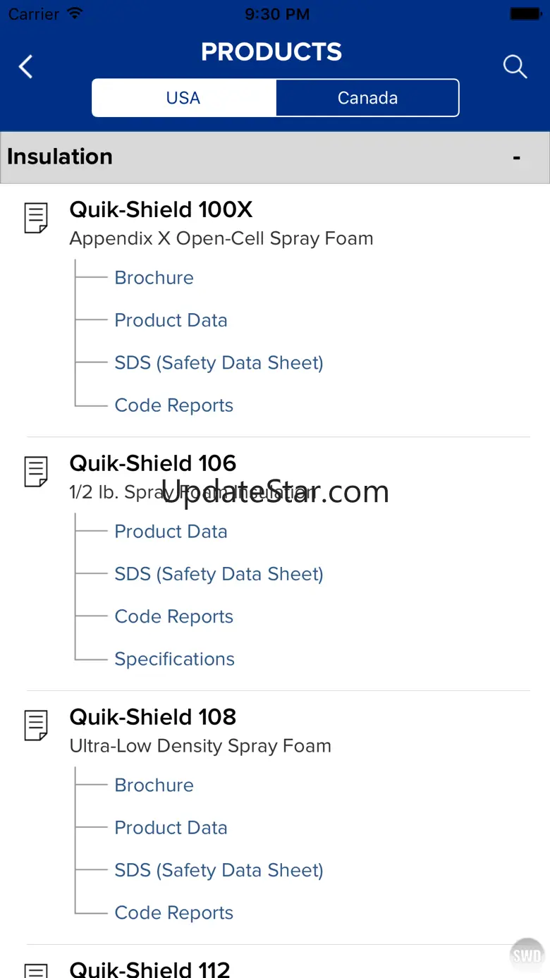Tap the back arrow icon
This screenshot has height=978, width=550.
point(26,67)
